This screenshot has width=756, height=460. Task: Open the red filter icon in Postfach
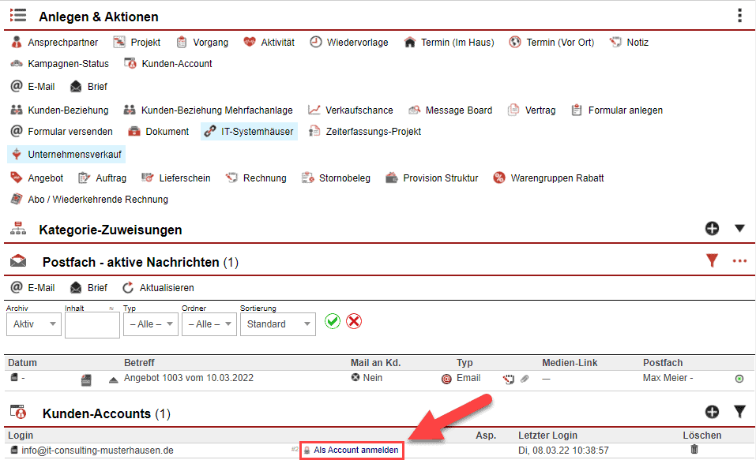[713, 260]
